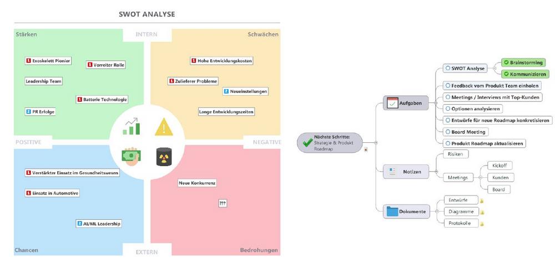Image resolution: width=555 pixels, height=273 pixels.
Task: Uncheck the completed Brainstorming task
Action: click(x=506, y=63)
